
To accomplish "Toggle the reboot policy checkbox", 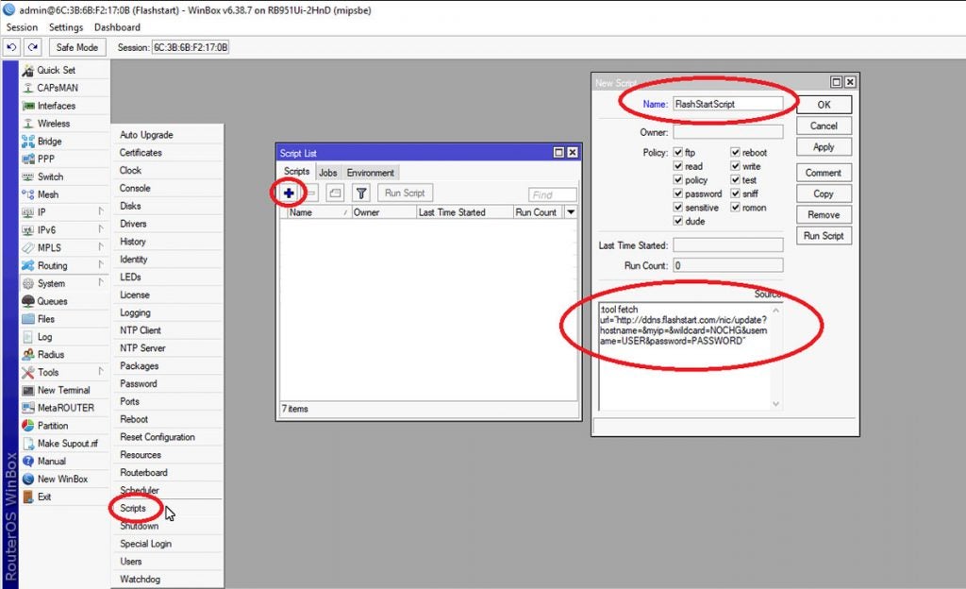I will (x=735, y=153).
